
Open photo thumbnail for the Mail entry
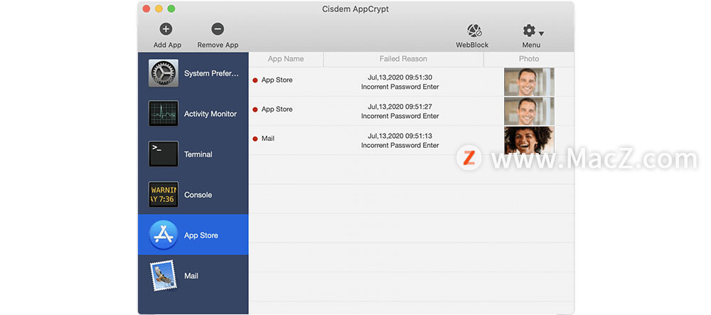[x=529, y=140]
